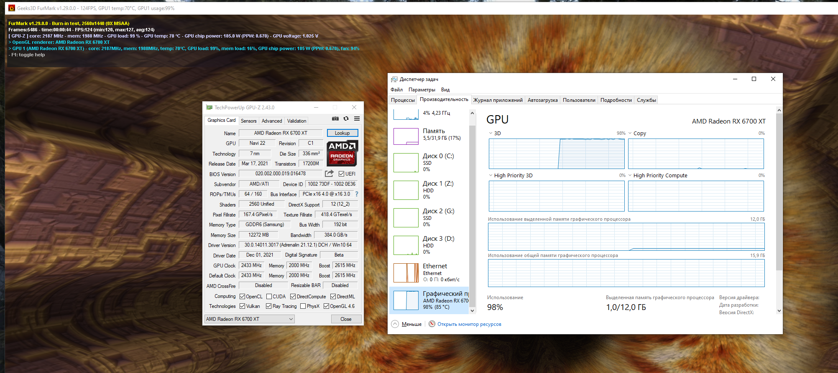The height and width of the screenshot is (373, 838).
Task: Click the GPU-Z title bar app icon
Action: pos(209,108)
